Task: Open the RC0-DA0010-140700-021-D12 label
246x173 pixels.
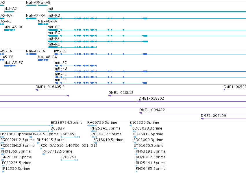Action: pos(69,146)
